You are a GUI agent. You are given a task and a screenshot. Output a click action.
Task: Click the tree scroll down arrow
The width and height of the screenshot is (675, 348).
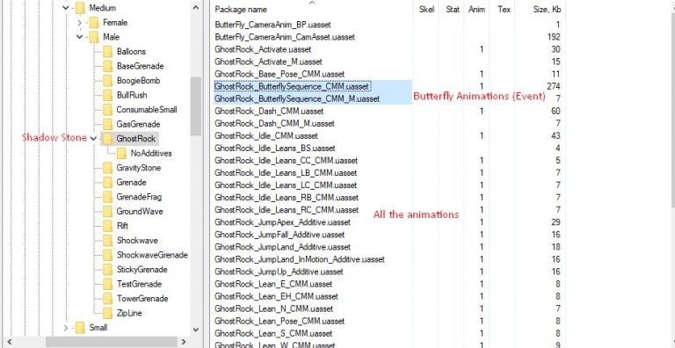[x=195, y=330]
